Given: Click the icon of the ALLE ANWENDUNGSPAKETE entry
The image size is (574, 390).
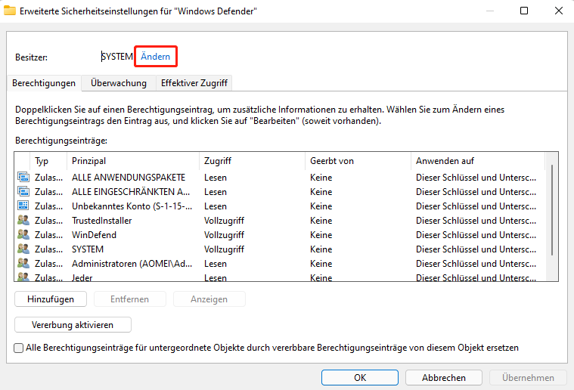Looking at the screenshot, I should (x=23, y=178).
